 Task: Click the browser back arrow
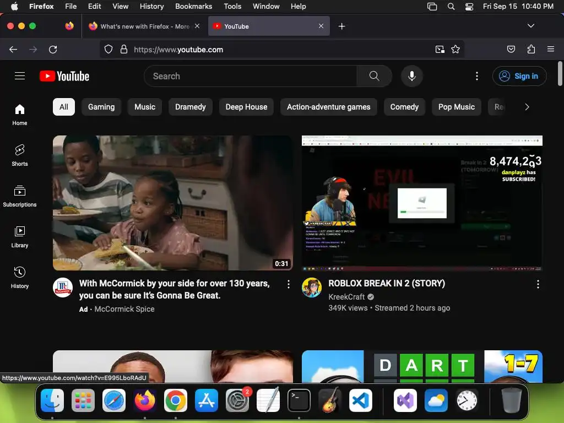click(x=13, y=49)
